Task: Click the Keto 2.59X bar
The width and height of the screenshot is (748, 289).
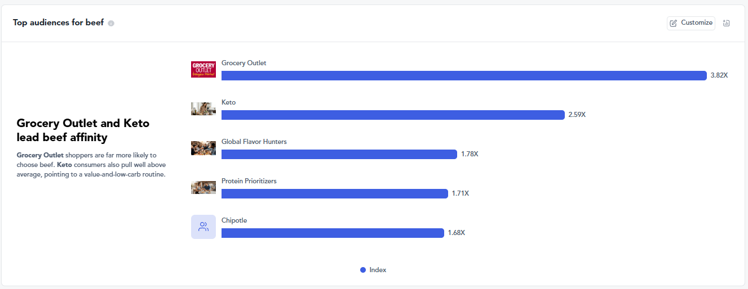Action: (x=393, y=115)
